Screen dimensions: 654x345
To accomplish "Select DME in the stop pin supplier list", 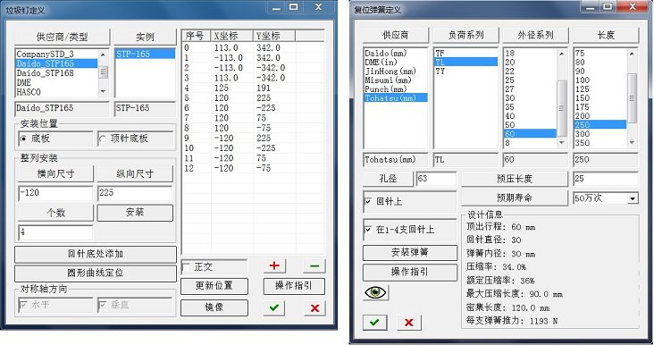I will click(56, 82).
